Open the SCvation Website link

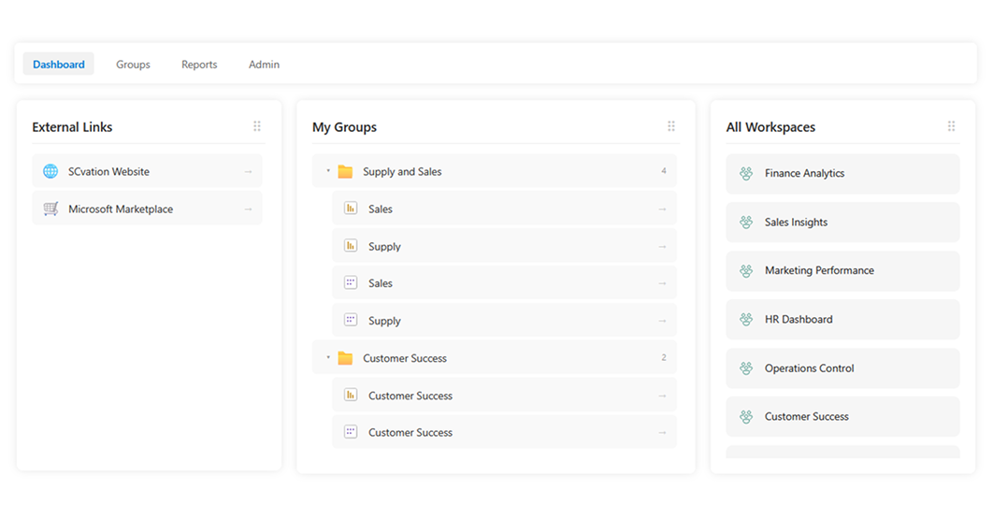click(x=147, y=171)
